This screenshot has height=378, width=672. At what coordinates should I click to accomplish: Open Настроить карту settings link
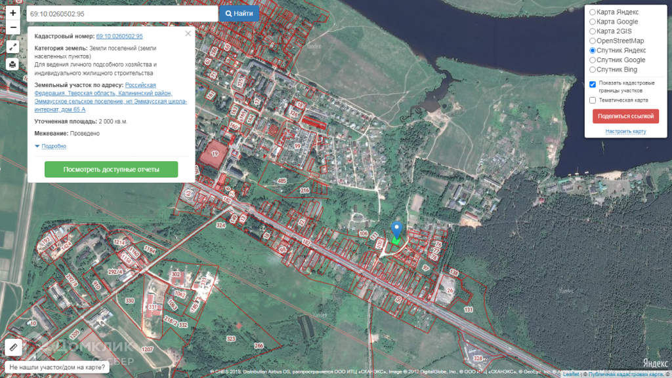tap(625, 132)
